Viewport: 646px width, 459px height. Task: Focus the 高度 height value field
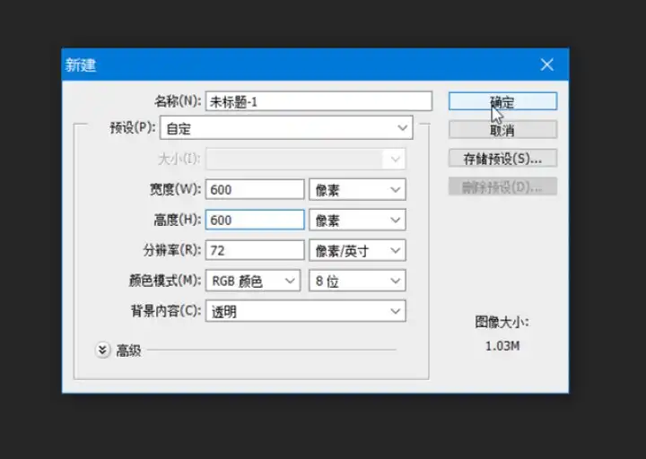click(x=255, y=220)
